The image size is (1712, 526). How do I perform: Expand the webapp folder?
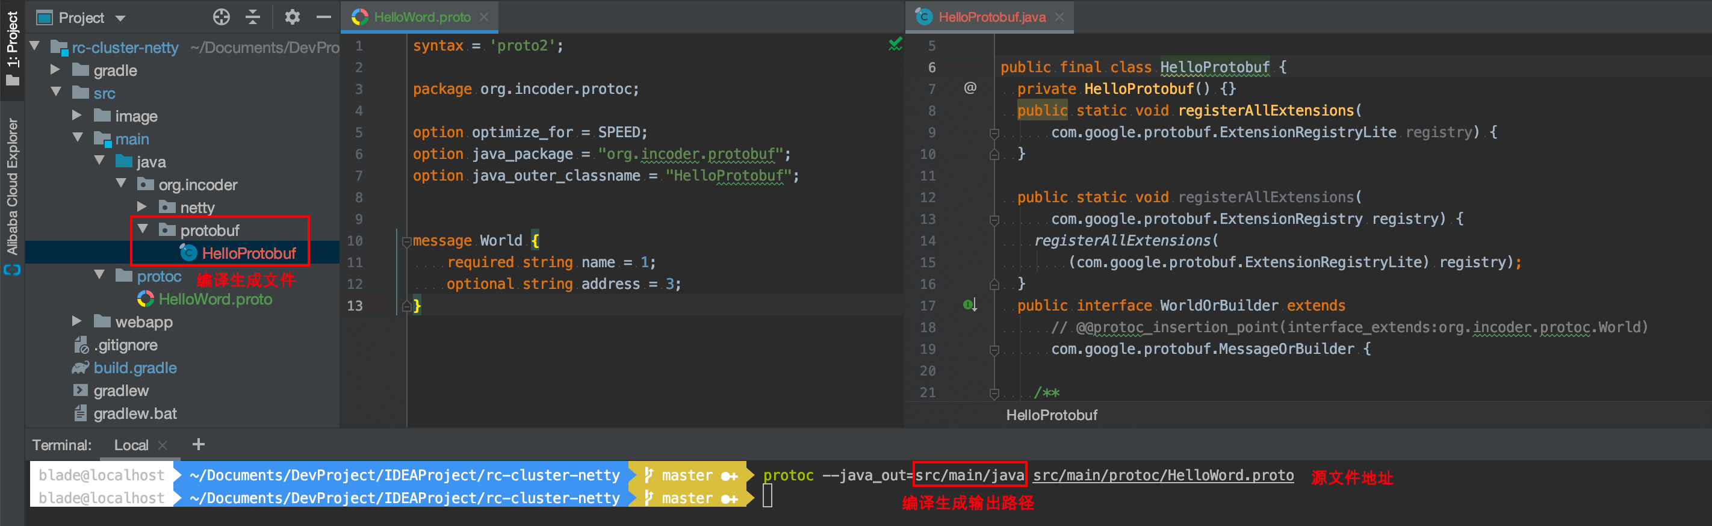(77, 321)
